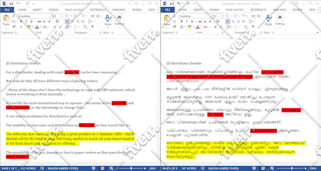Apply strikethrough in Compatibility Mode window

[39, 22]
